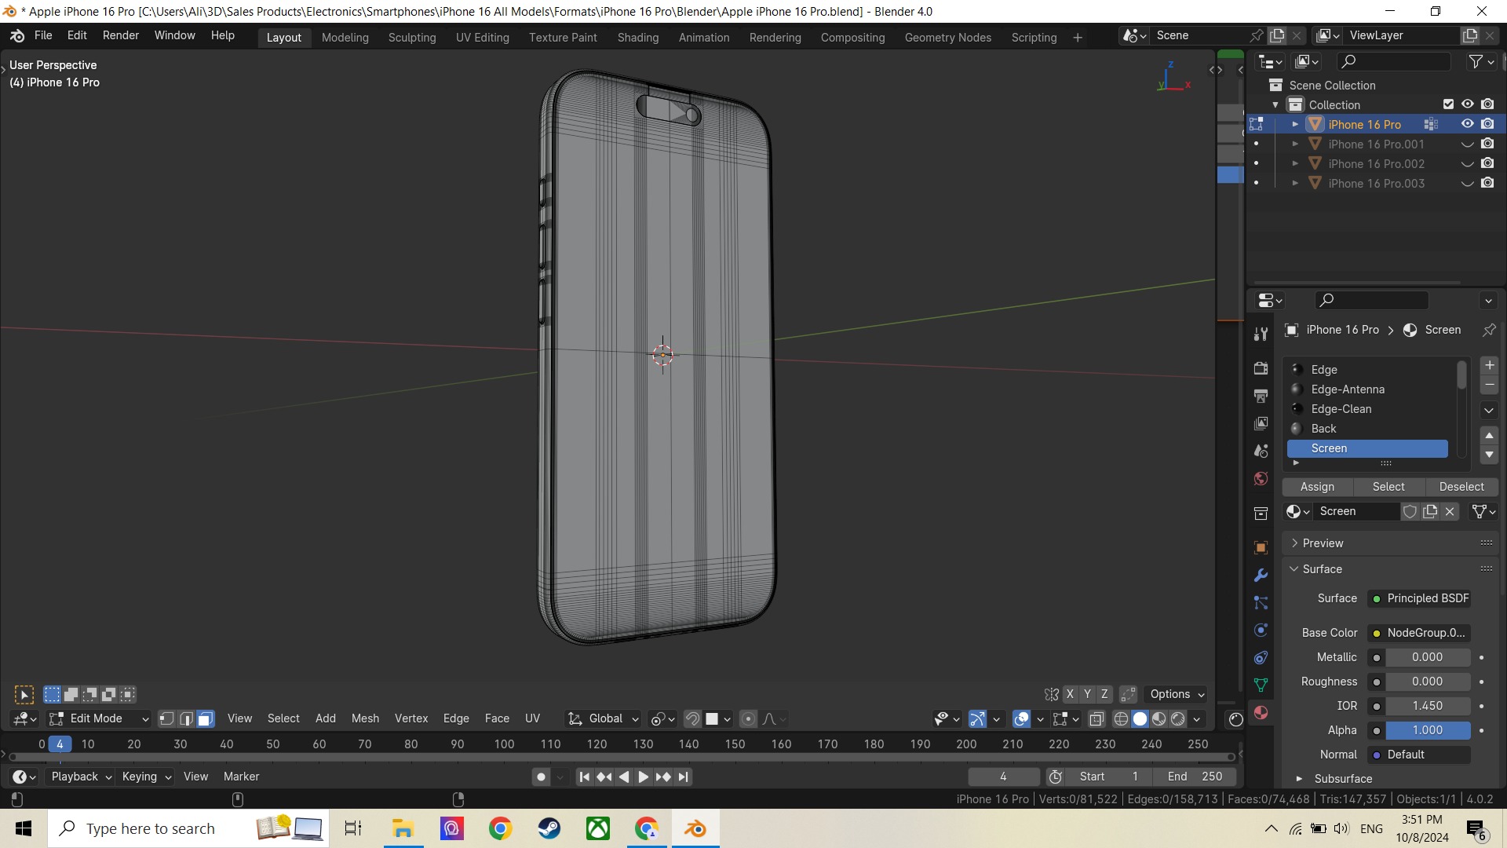Duplicate the Screen material

1430,511
